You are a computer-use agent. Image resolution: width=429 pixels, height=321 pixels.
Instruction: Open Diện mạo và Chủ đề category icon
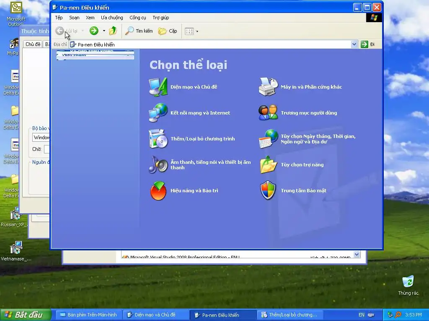[x=158, y=87]
